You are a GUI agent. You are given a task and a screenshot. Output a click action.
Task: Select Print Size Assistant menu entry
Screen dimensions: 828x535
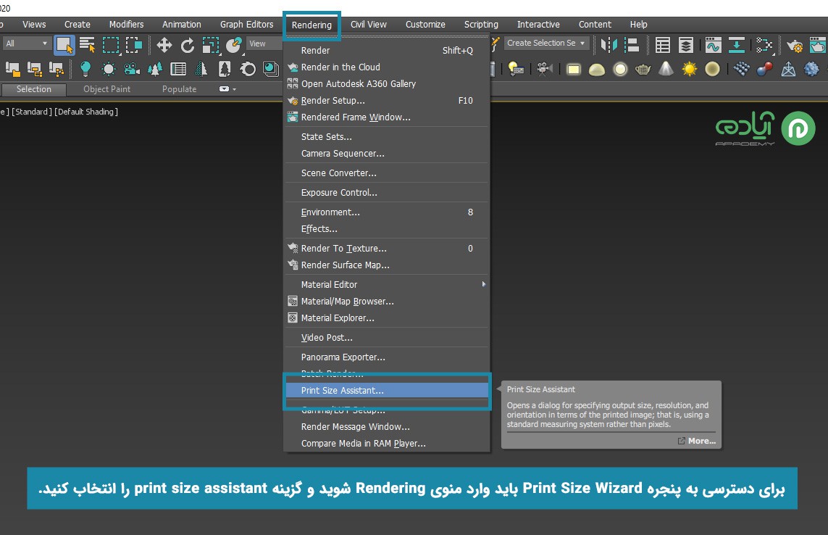pyautogui.click(x=387, y=390)
